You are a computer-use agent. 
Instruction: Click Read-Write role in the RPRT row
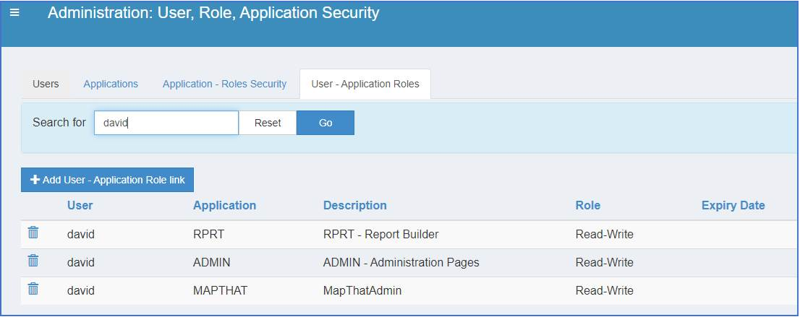(x=605, y=235)
